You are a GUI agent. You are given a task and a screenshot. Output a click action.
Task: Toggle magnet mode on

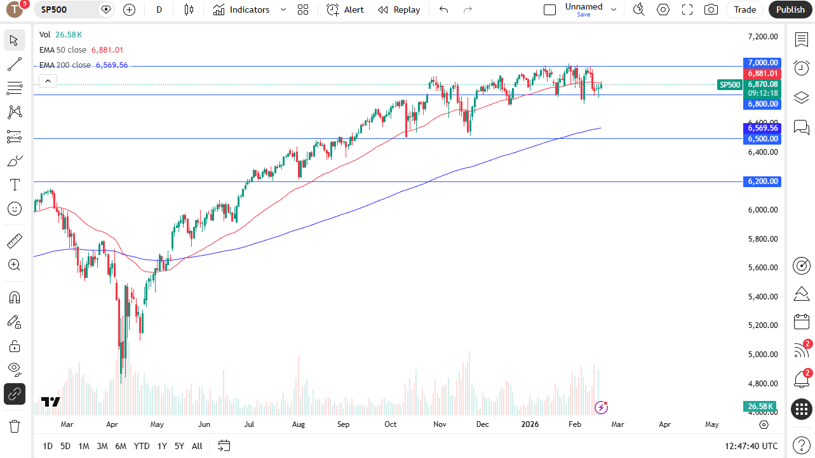pos(15,298)
